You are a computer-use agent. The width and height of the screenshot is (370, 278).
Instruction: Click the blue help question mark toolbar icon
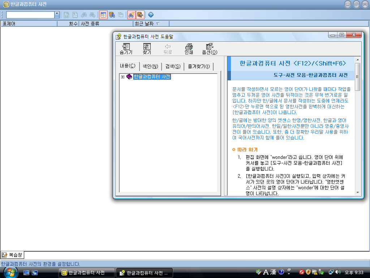(x=151, y=15)
